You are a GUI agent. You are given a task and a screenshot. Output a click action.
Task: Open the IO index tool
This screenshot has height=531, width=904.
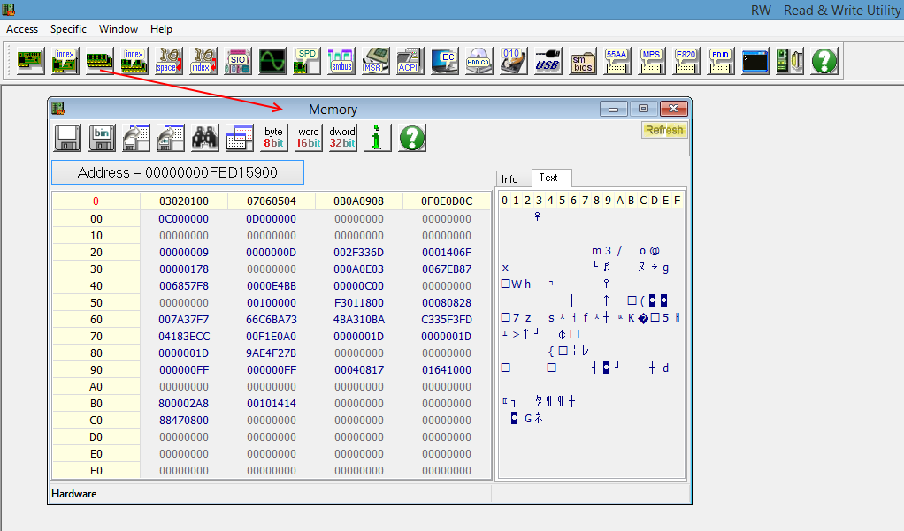pyautogui.click(x=203, y=61)
